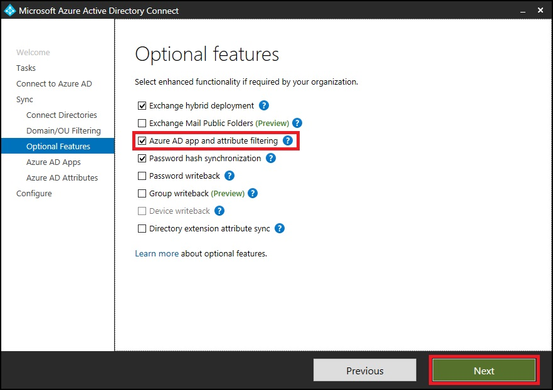Enable Group writeback
Viewport: 553px width, 390px height.
[x=142, y=193]
